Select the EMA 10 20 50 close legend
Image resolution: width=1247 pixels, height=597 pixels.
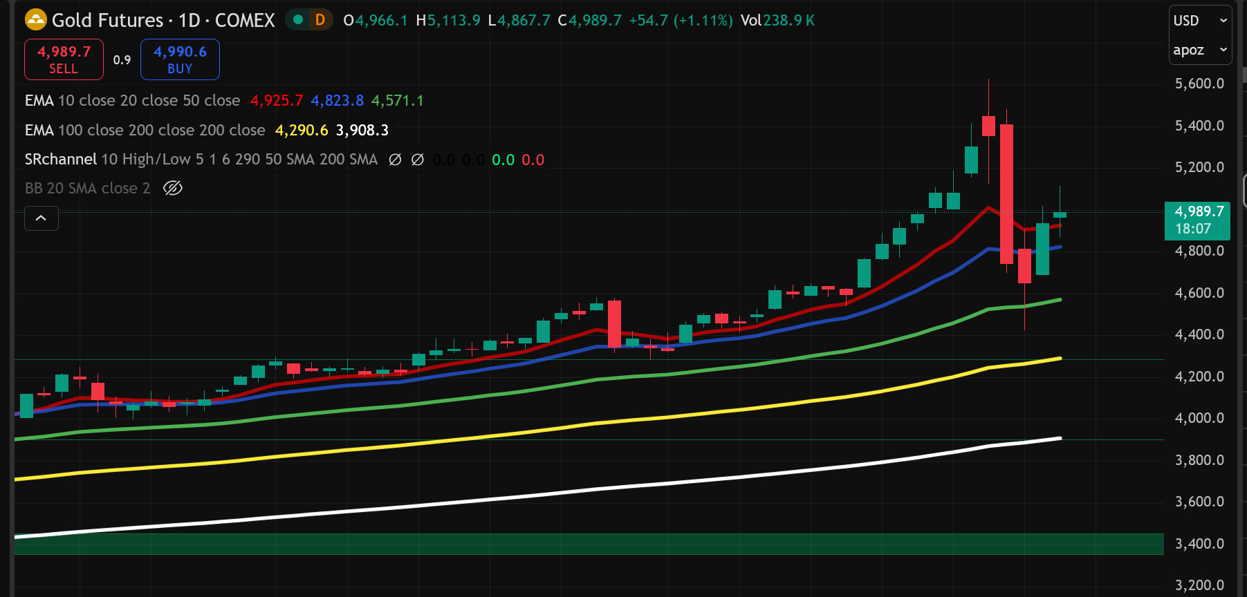(x=132, y=101)
